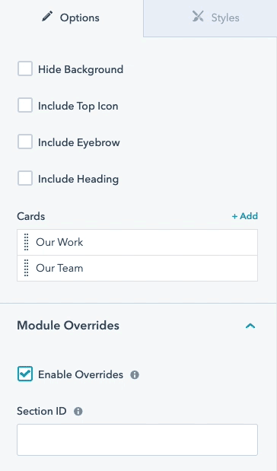Screen dimensions: 277x471
Task: Uncheck the Enable Overrides checkbox
Action: [25, 374]
